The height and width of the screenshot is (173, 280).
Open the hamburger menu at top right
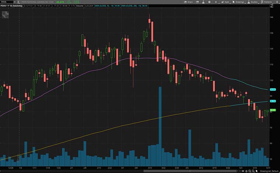tap(278, 2)
